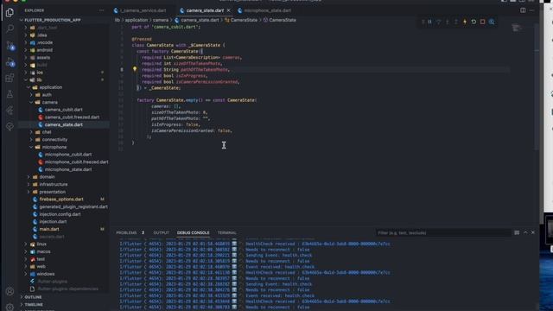Restart the debug session
Image resolution: width=553 pixels, height=311 pixels.
(474, 22)
